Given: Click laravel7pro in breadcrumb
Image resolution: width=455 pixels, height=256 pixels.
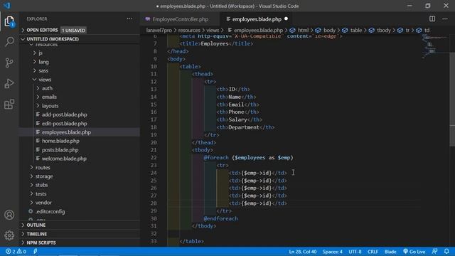Looking at the screenshot, I should click(x=159, y=30).
